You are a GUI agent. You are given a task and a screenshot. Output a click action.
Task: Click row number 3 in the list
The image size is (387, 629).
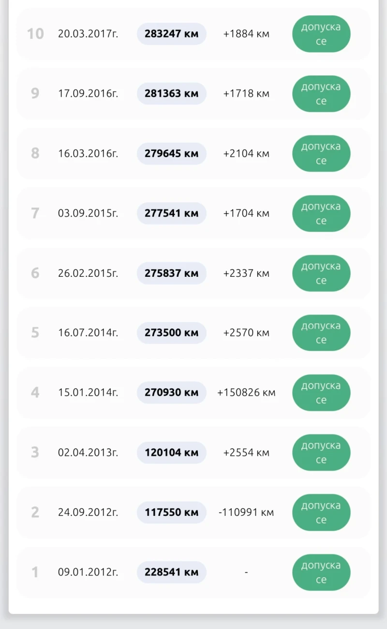[x=35, y=452]
